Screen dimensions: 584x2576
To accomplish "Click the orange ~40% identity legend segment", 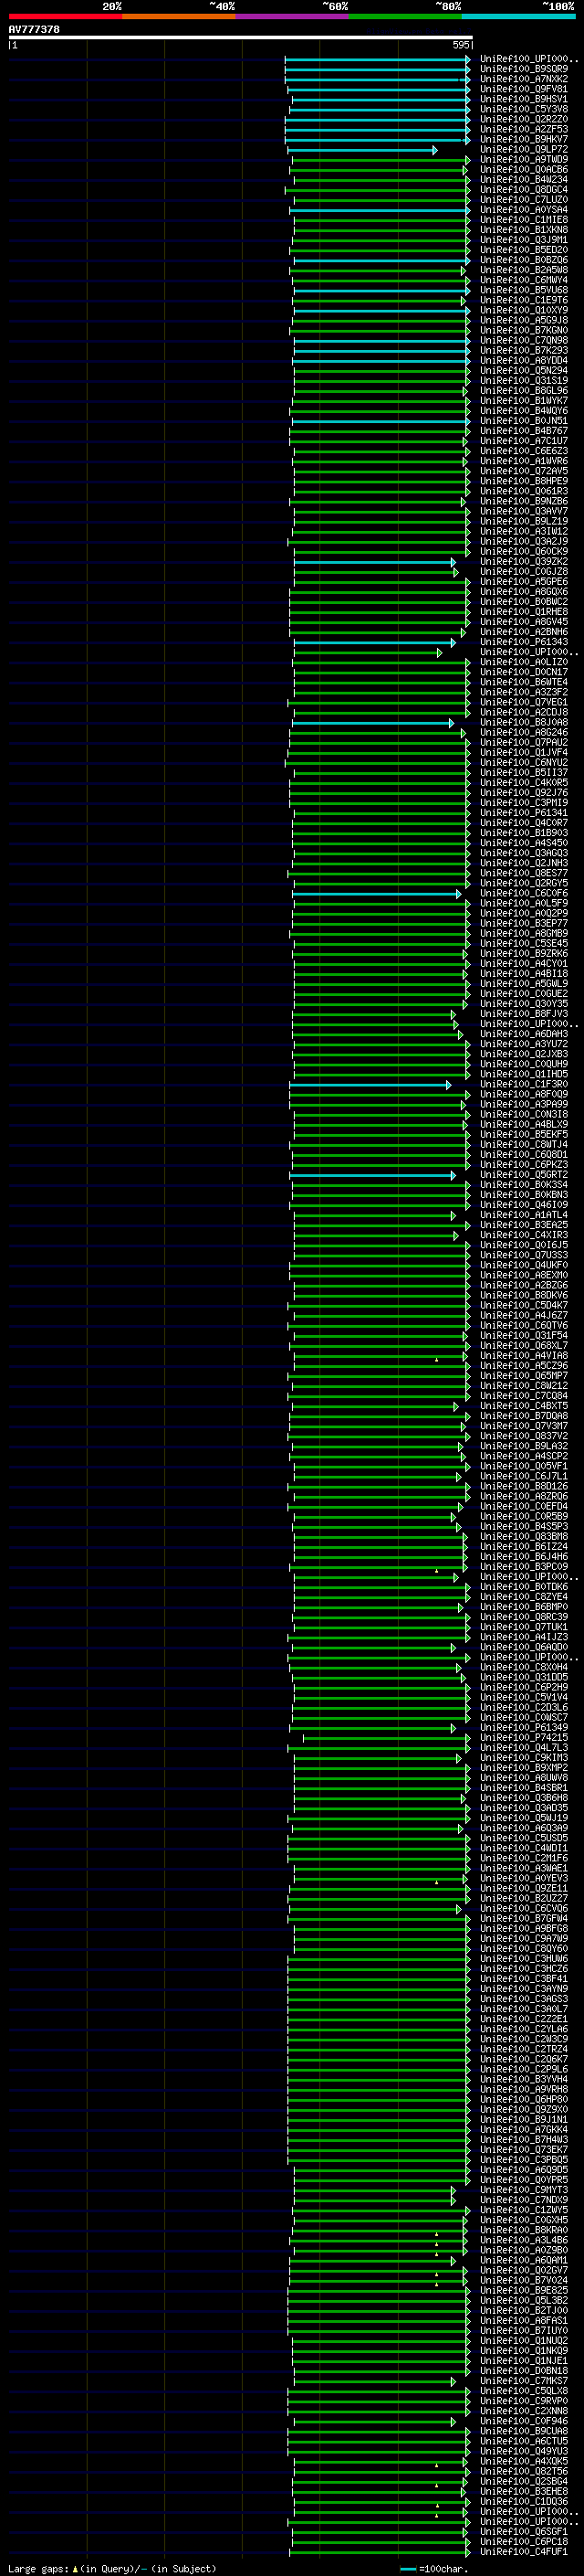I will pos(179,16).
